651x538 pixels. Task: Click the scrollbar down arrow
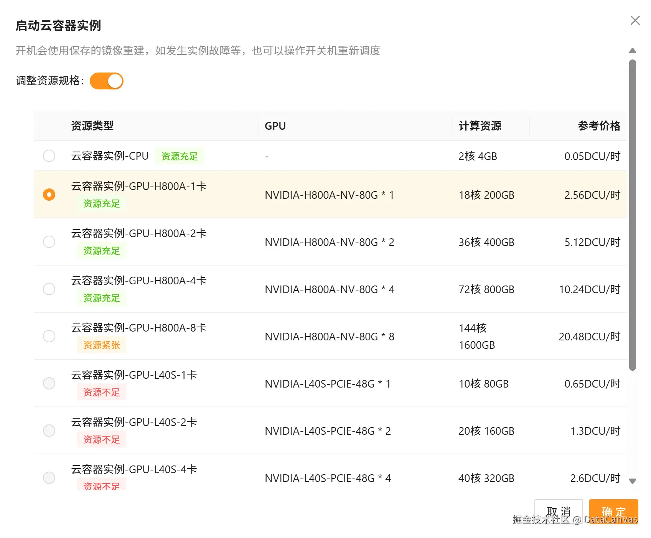(633, 481)
